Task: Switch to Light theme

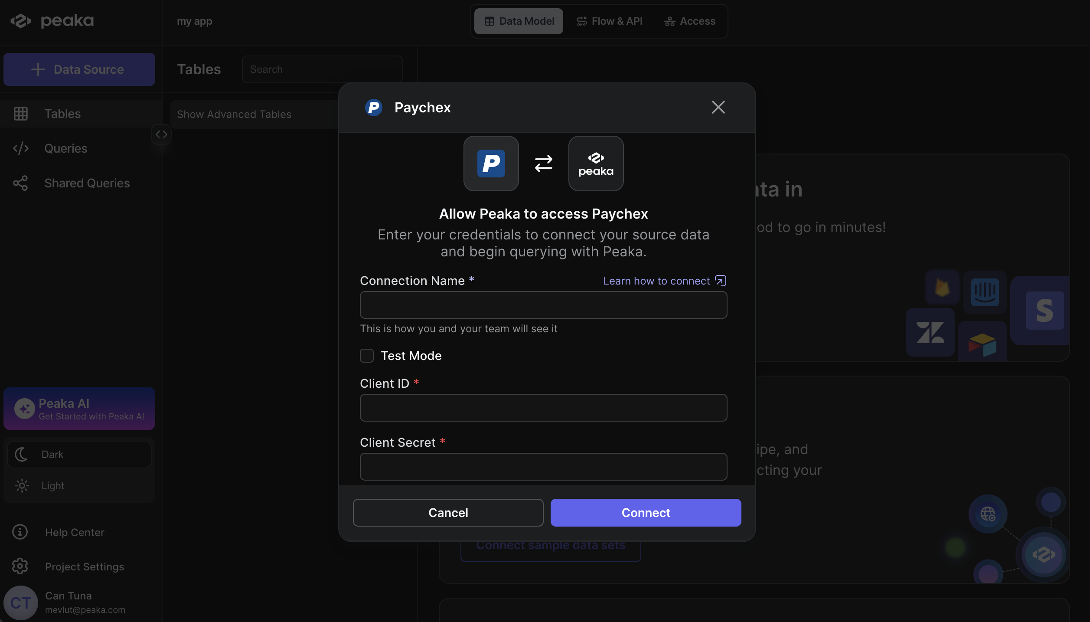Action: [79, 486]
